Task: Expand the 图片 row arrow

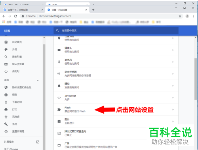Action: [x=173, y=121]
